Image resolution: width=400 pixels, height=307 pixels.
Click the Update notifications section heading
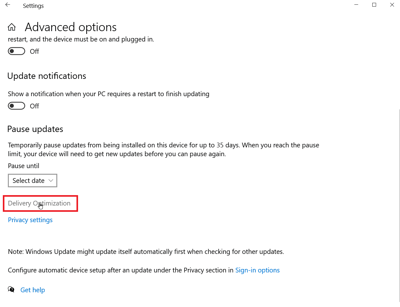[47, 76]
